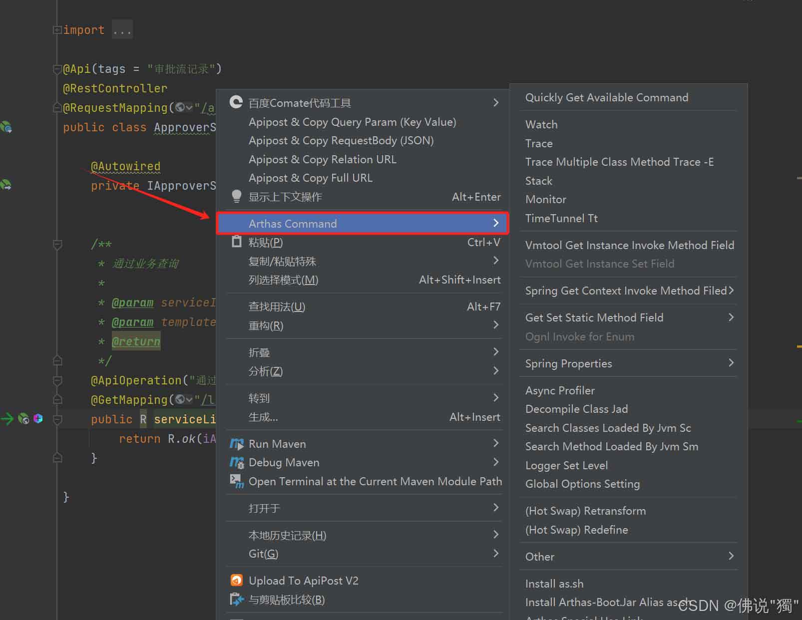Open the Git(G) submenu
The image size is (802, 620).
[x=363, y=554]
